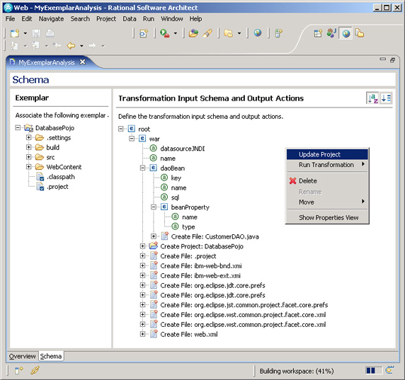Click the folder toolbar icon before globe

228,33
